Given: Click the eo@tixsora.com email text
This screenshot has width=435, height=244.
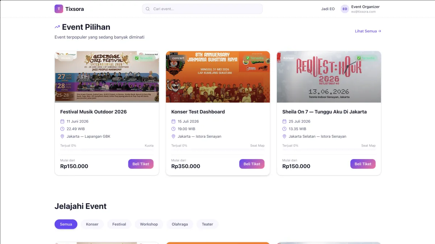Looking at the screenshot, I should point(363,12).
